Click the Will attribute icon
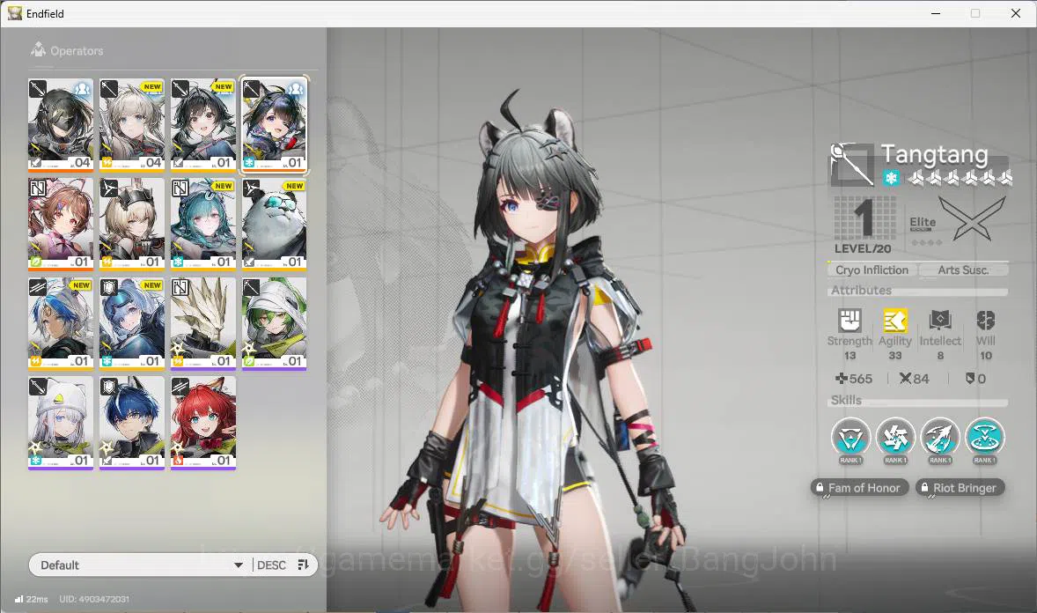 tap(985, 321)
